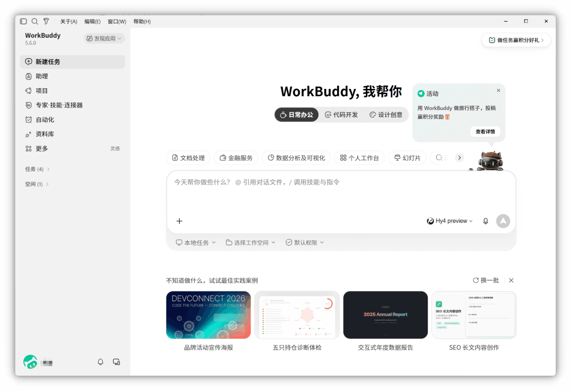
Task: Open the 选择工作空间 dropdown
Action: coord(251,242)
